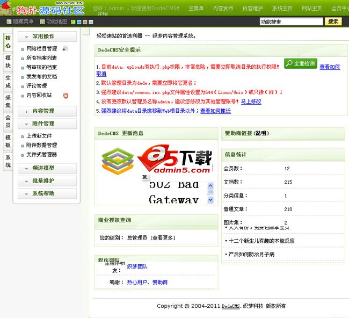Switch to the 会员 side tab
This screenshot has height=318, width=349.
point(8,121)
